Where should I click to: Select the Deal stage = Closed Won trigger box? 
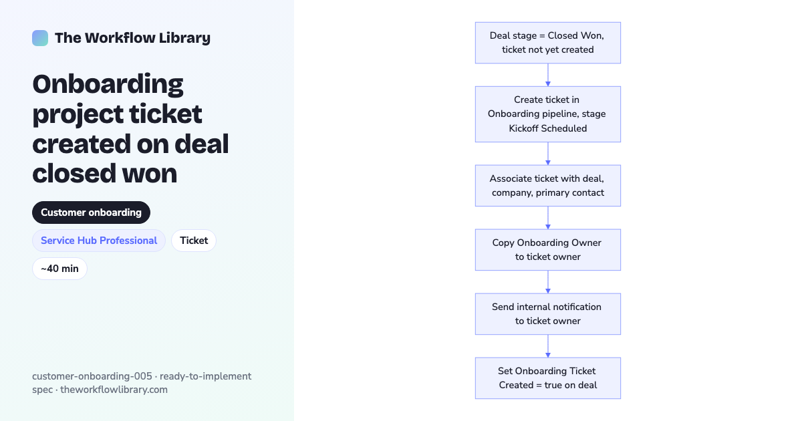click(x=548, y=43)
